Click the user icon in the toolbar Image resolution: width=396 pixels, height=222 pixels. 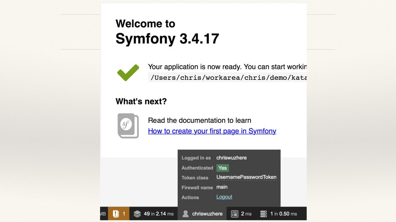click(185, 214)
